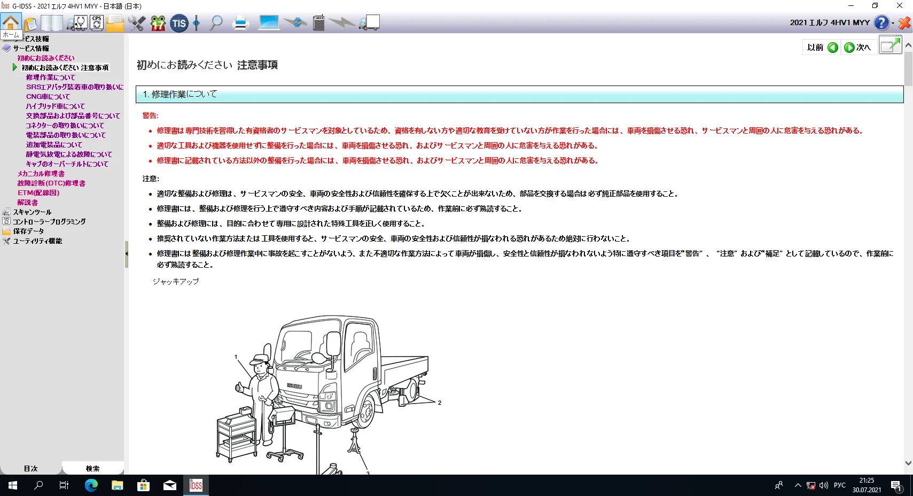913x496 pixels.
Task: Launch the truck stethoscope diagnostics icon
Action: point(77,23)
